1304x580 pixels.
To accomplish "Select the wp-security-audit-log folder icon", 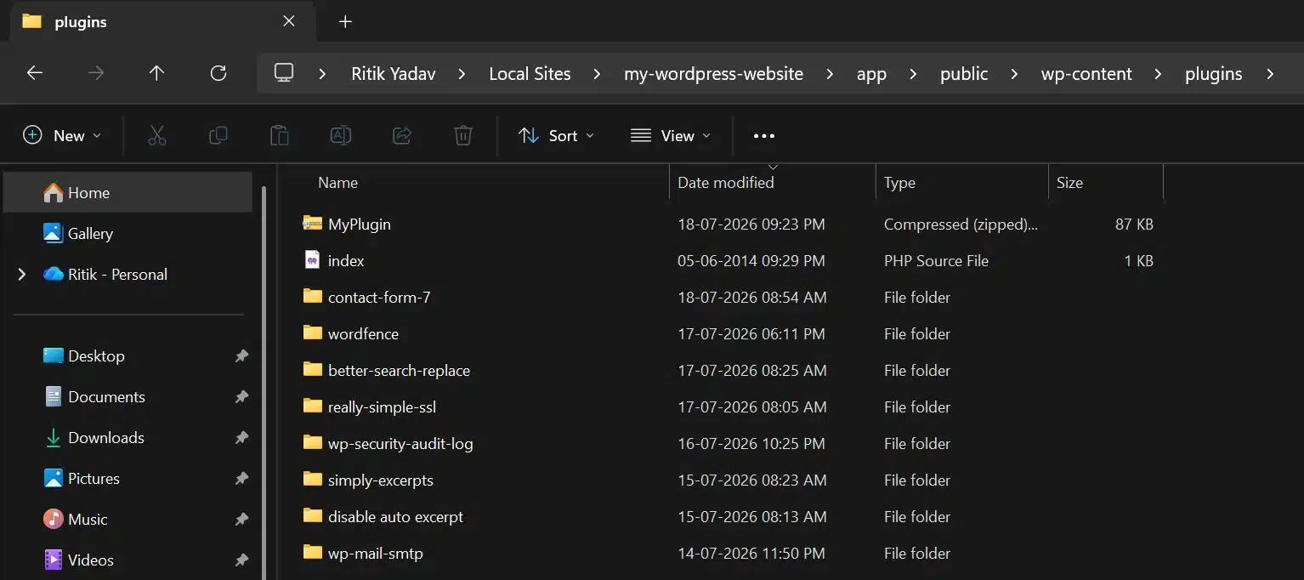I will point(313,442).
